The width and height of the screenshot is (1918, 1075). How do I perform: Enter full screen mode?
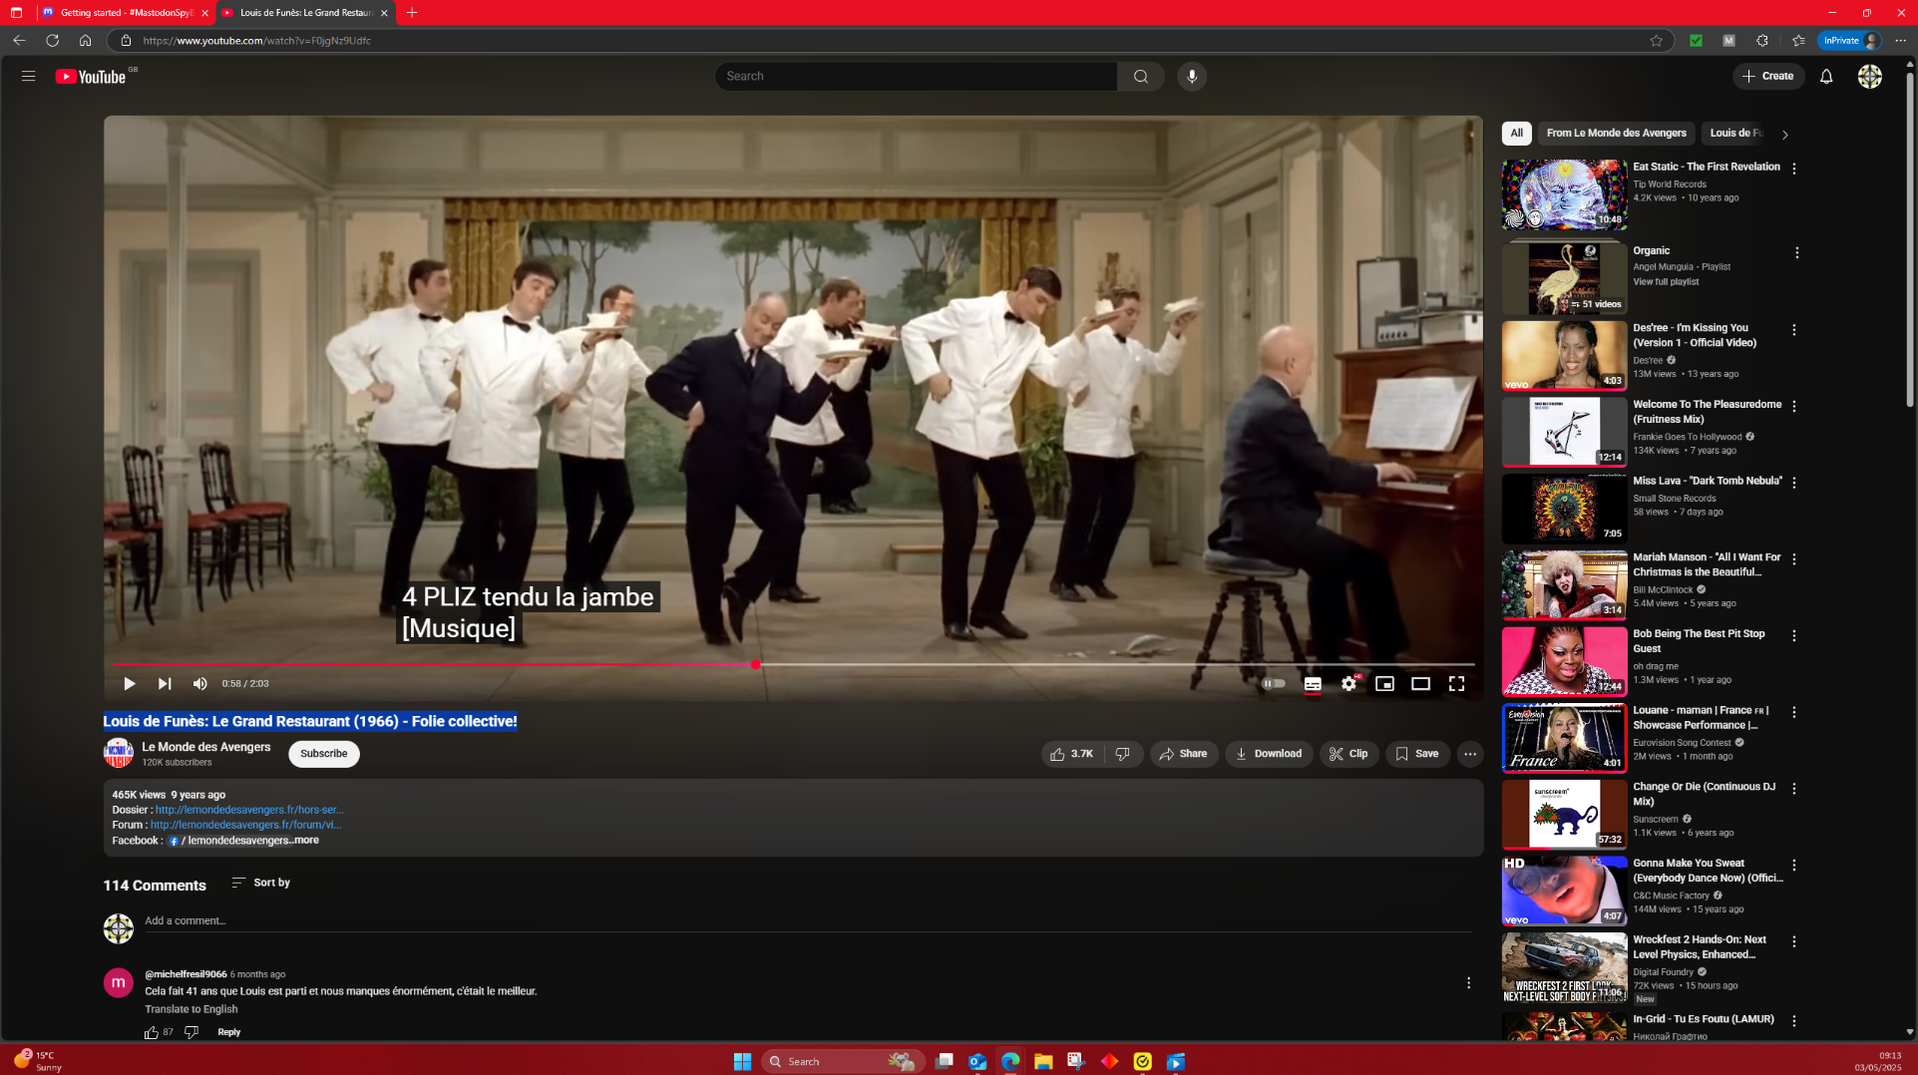(x=1456, y=684)
